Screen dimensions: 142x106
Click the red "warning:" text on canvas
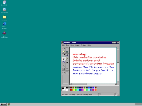(80, 54)
